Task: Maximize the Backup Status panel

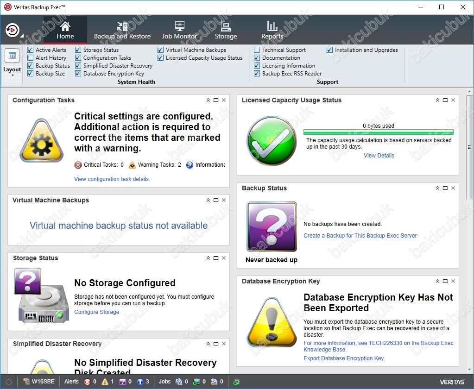Action: (x=445, y=188)
